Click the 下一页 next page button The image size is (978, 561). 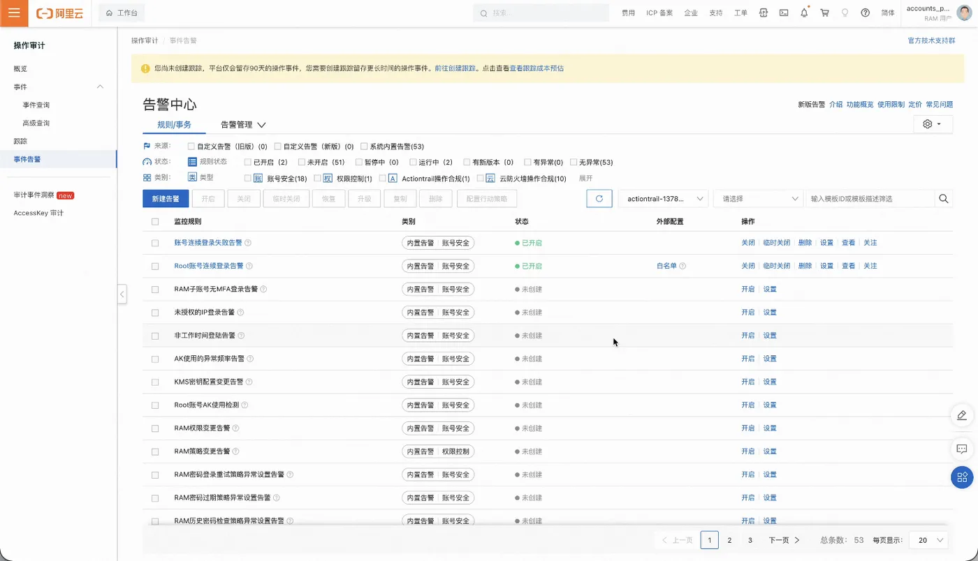click(784, 540)
